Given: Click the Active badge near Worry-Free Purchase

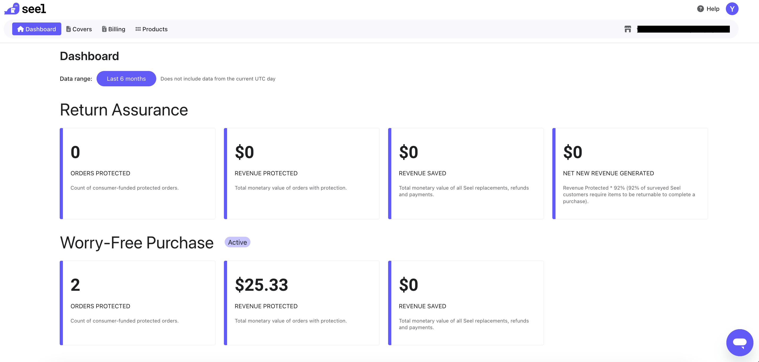Looking at the screenshot, I should 237,242.
